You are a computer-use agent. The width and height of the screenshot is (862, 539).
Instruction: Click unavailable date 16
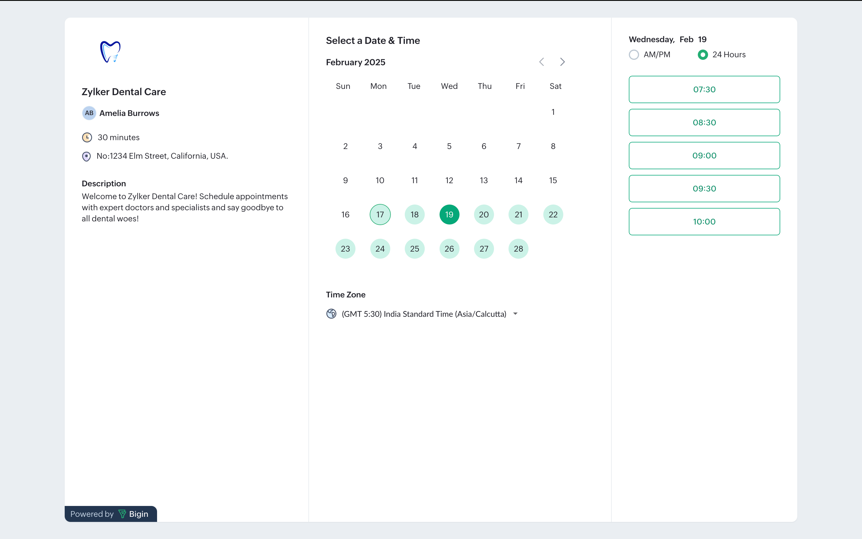point(345,214)
